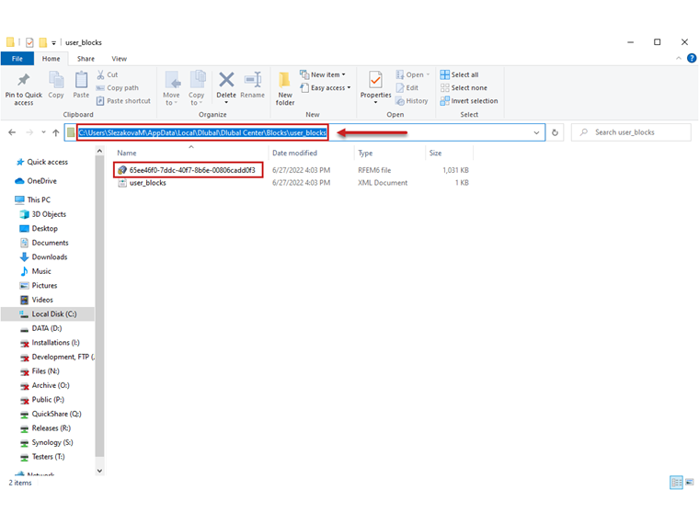Click the Up one level arrow
Viewport: 699px width, 524px height.
56,132
